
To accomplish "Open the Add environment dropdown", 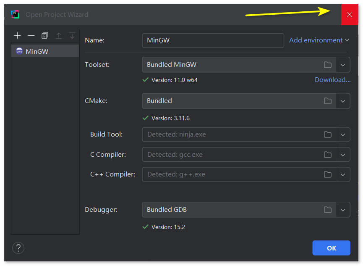I will click(x=319, y=40).
